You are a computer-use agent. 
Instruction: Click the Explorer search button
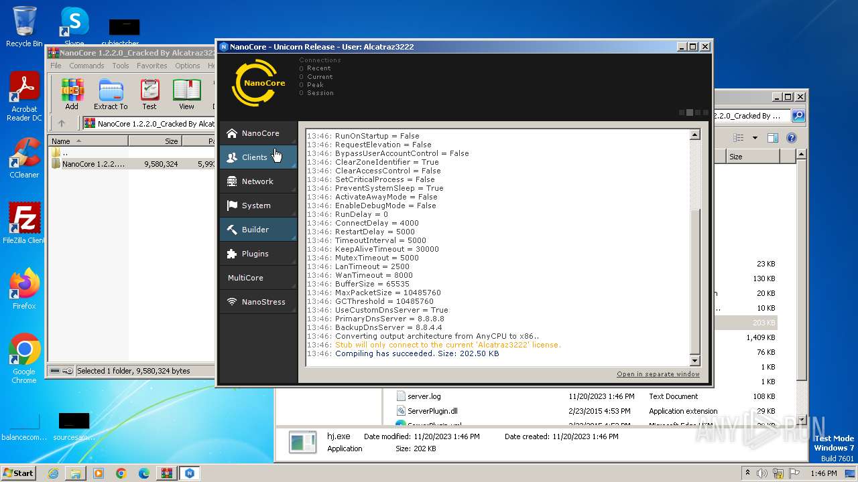(798, 116)
